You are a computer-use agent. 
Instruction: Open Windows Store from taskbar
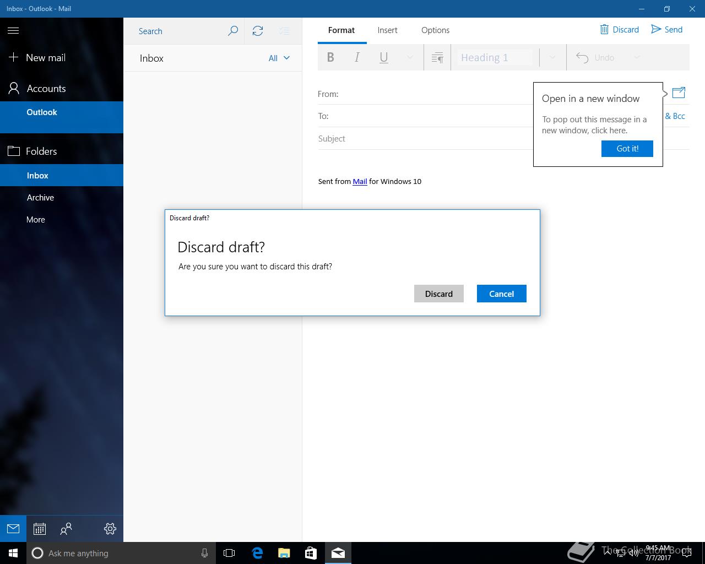pyautogui.click(x=311, y=553)
